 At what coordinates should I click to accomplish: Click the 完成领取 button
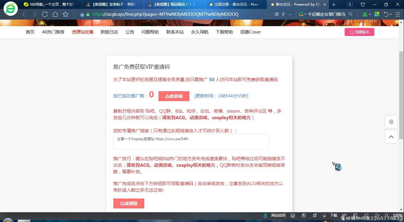click(x=129, y=204)
